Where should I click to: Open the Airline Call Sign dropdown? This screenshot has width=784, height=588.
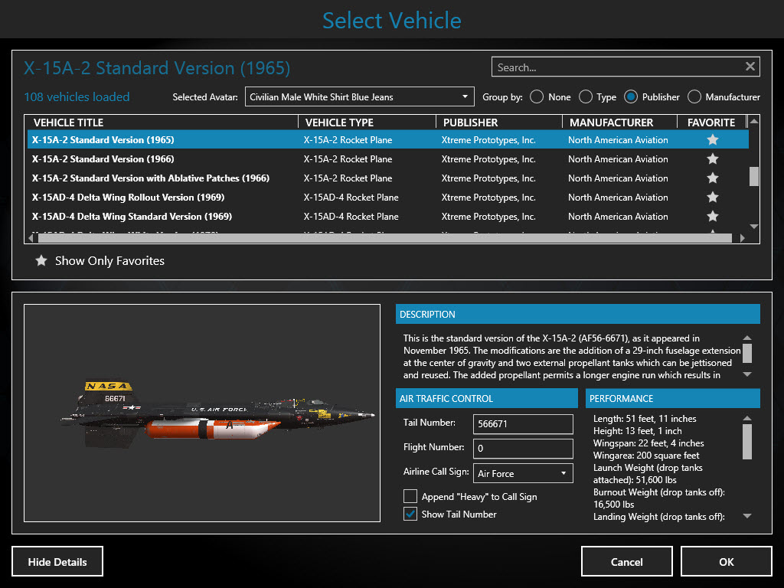pyautogui.click(x=522, y=473)
